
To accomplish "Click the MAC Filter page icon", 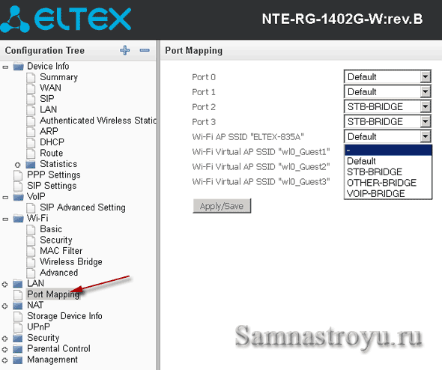I will [x=31, y=251].
